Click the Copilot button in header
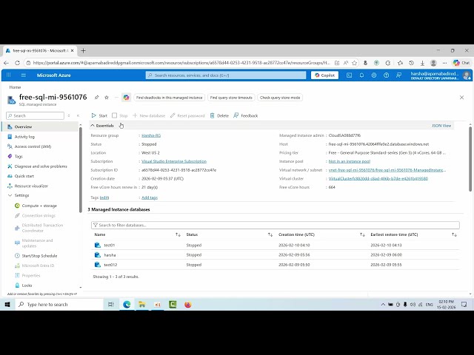Viewport: 474px width, 355px height. coord(324,75)
